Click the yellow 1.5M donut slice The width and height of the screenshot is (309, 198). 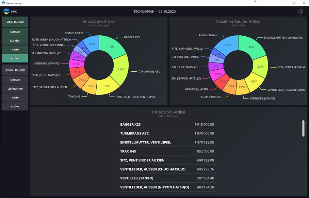coord(107,86)
